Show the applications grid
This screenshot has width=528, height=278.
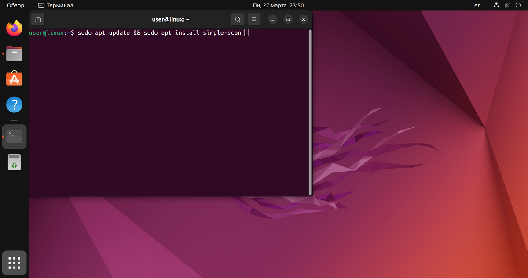[x=14, y=263]
